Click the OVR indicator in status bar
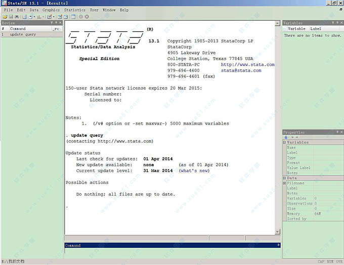344x265 pixels. [339, 261]
